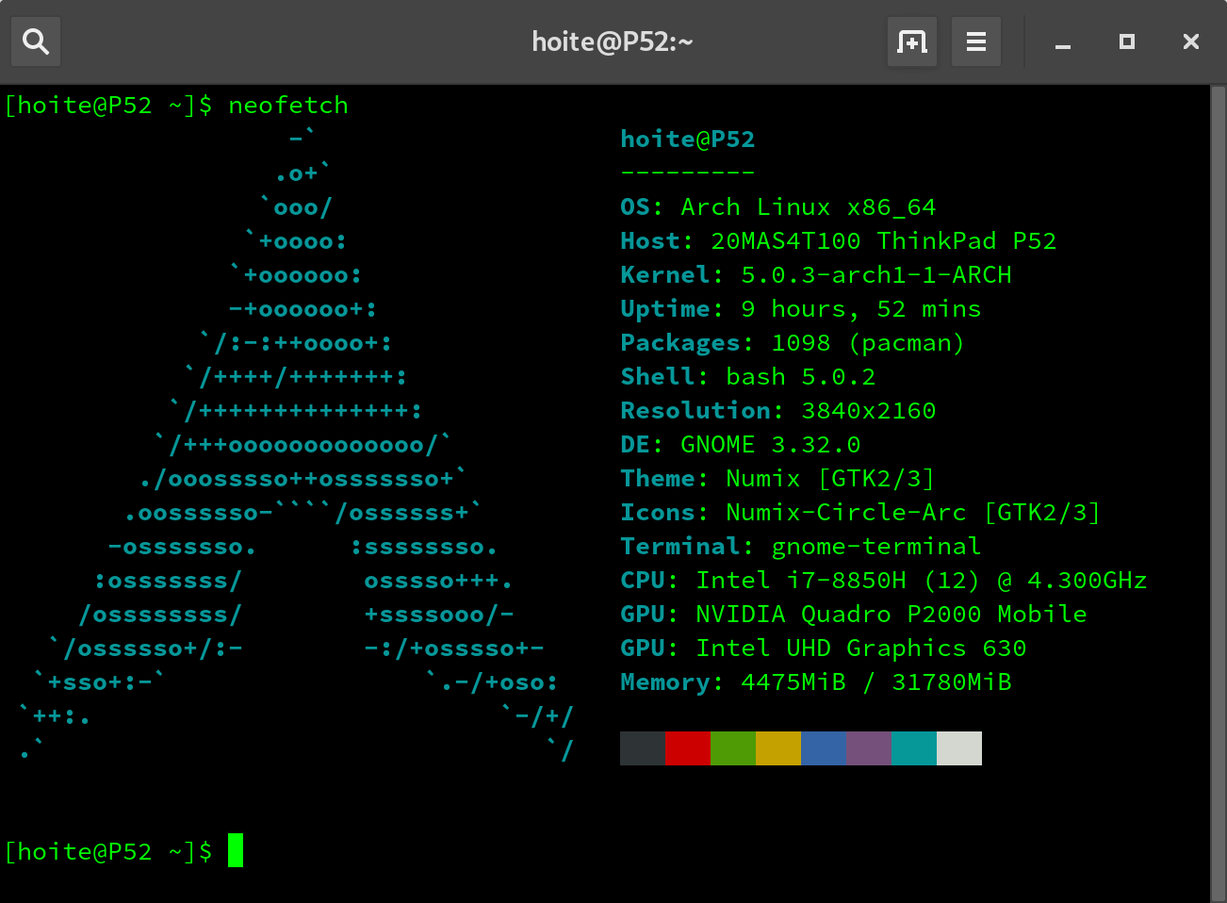Click the Kernel line 5.0.3-arch1-1-ARCH
The image size is (1227, 903).
(x=816, y=275)
